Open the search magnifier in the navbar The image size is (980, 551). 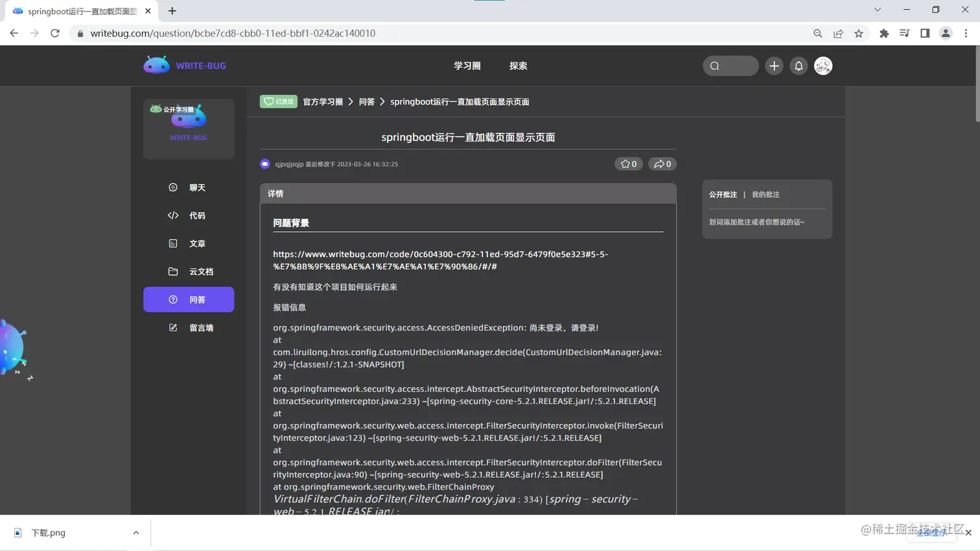[714, 65]
